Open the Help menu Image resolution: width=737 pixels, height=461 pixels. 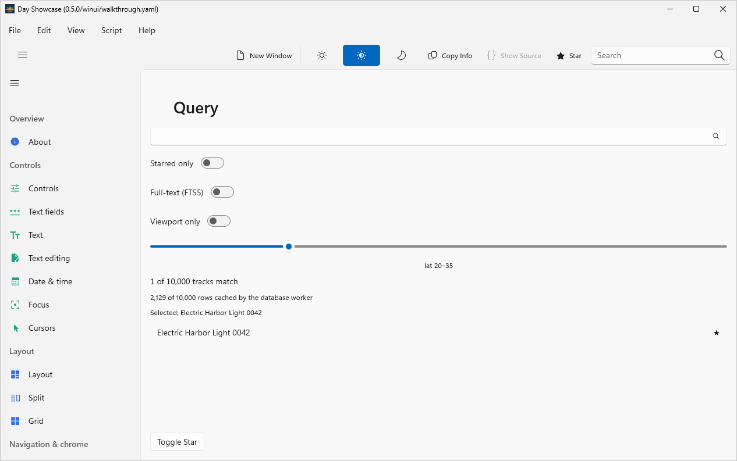(147, 30)
